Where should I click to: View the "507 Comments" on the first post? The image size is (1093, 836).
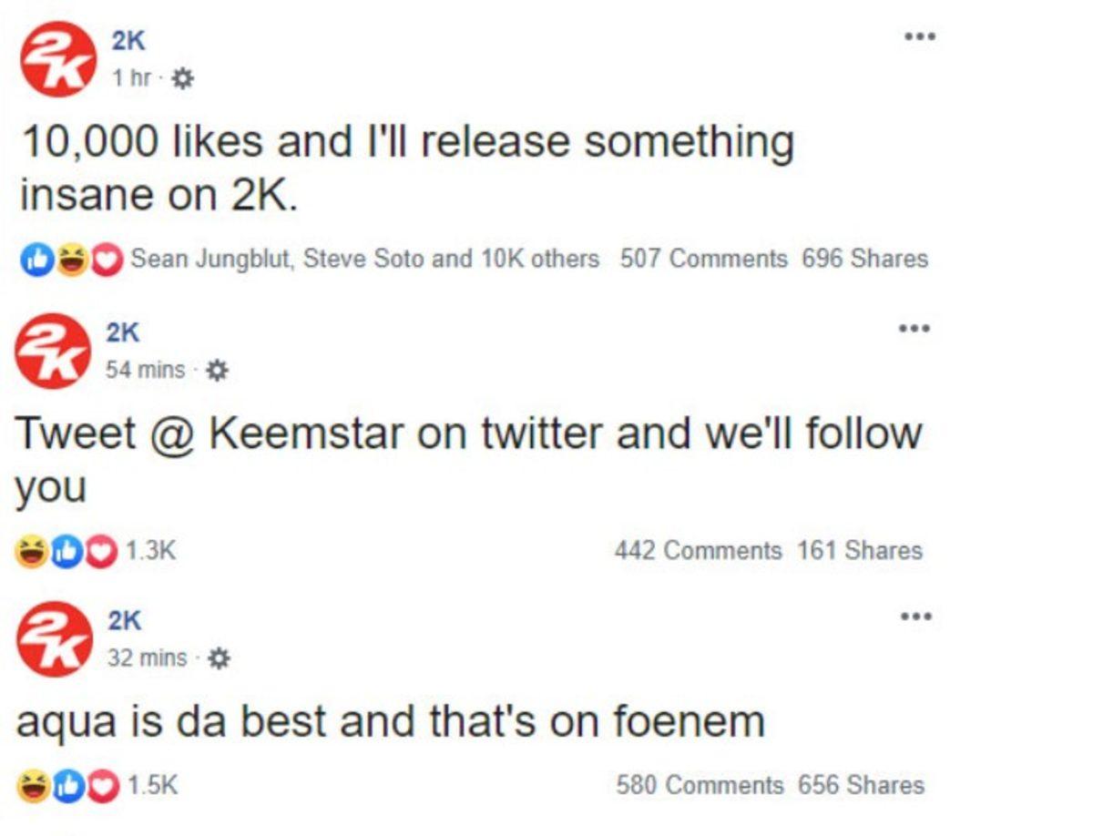click(x=703, y=260)
